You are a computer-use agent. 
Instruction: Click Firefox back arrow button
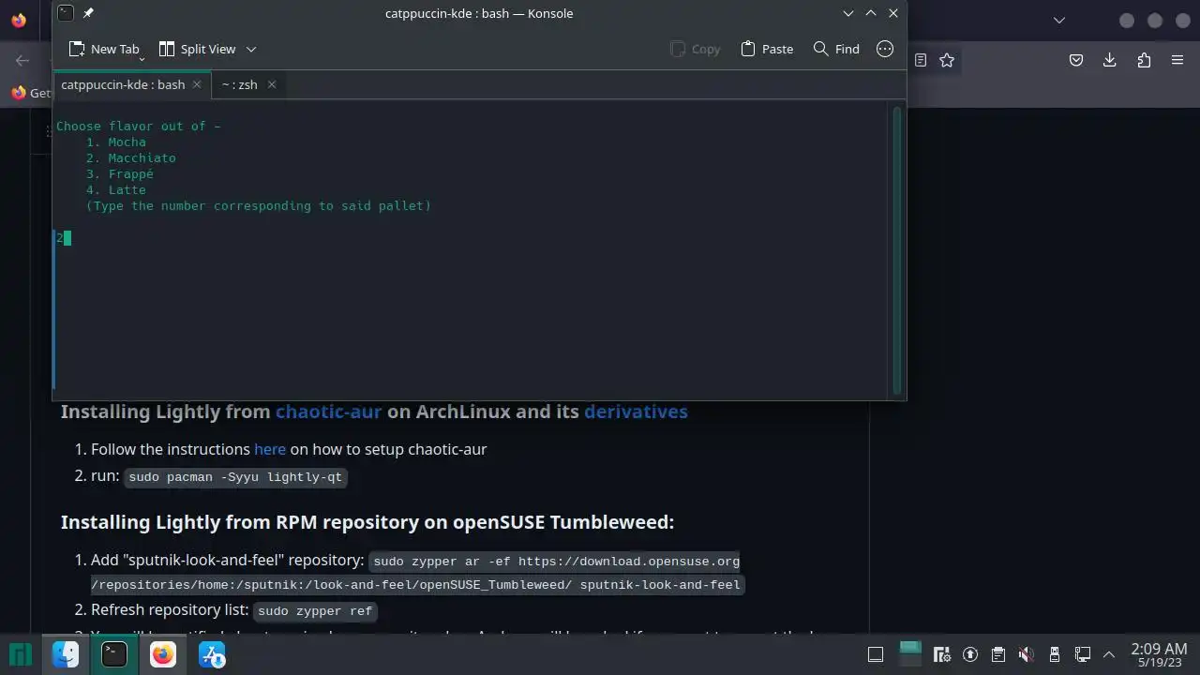coord(22,60)
